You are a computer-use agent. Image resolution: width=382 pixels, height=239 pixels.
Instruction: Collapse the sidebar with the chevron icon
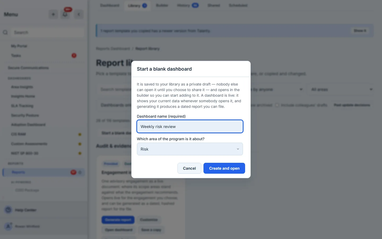coord(79,15)
